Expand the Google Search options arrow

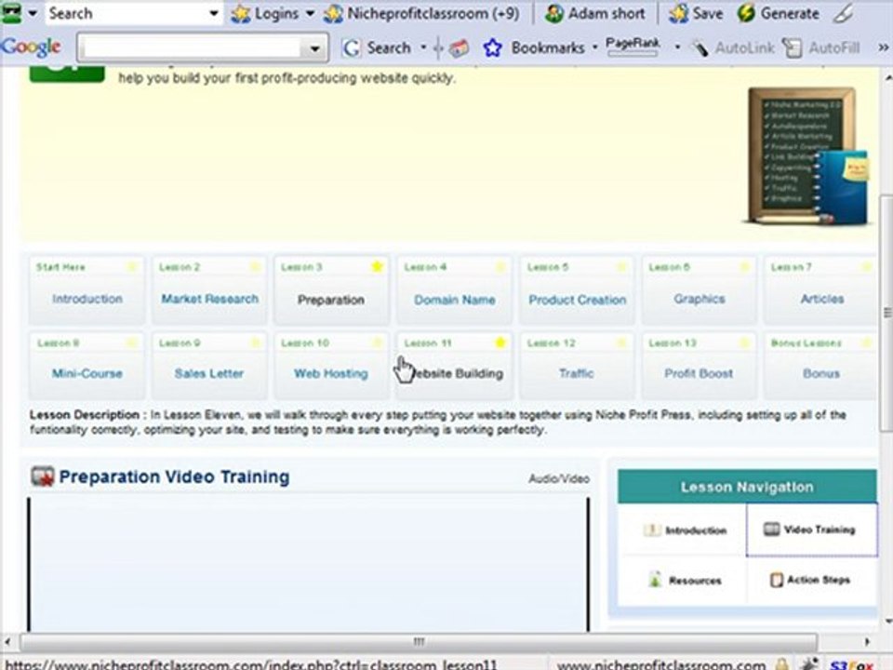pyautogui.click(x=423, y=47)
